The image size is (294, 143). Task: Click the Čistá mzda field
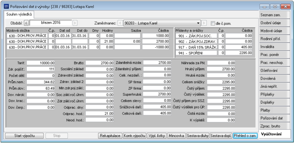point(221,114)
